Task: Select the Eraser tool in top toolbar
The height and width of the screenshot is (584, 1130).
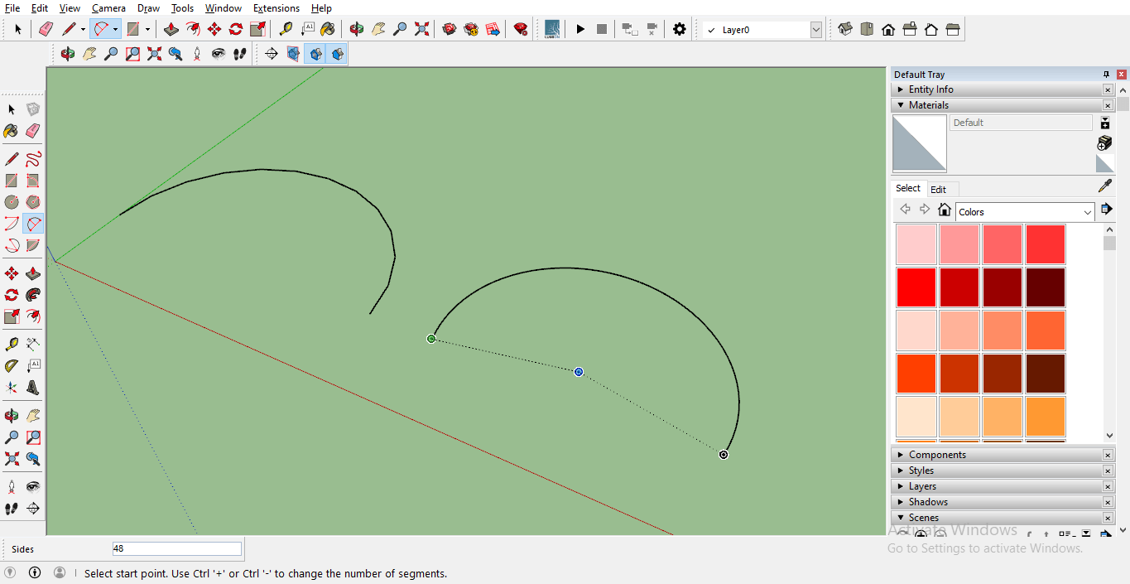Action: click(x=46, y=29)
